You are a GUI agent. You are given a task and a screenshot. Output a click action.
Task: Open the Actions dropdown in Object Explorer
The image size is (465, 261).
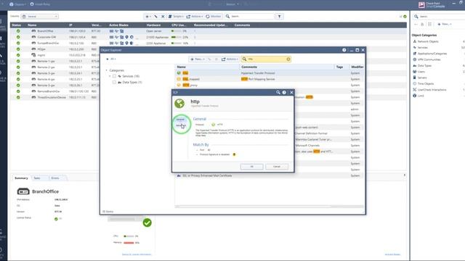tap(230, 59)
